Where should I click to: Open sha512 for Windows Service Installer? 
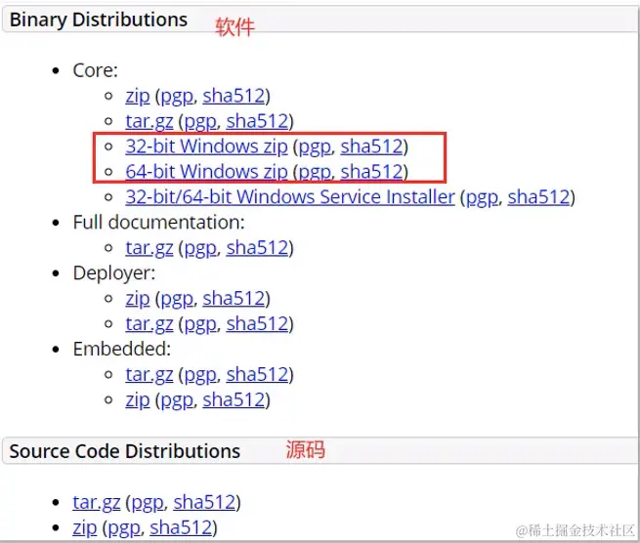click(538, 197)
